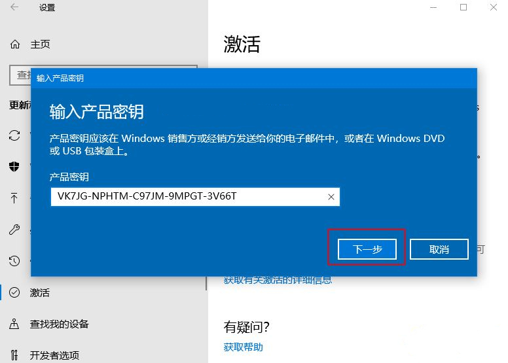Click the Windows Security shield icon
This screenshot has height=363, width=508.
point(14,166)
